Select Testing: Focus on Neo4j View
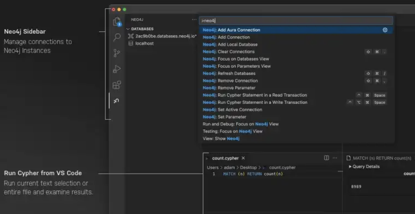Viewport: 415px width, 214px height. tap(296, 131)
